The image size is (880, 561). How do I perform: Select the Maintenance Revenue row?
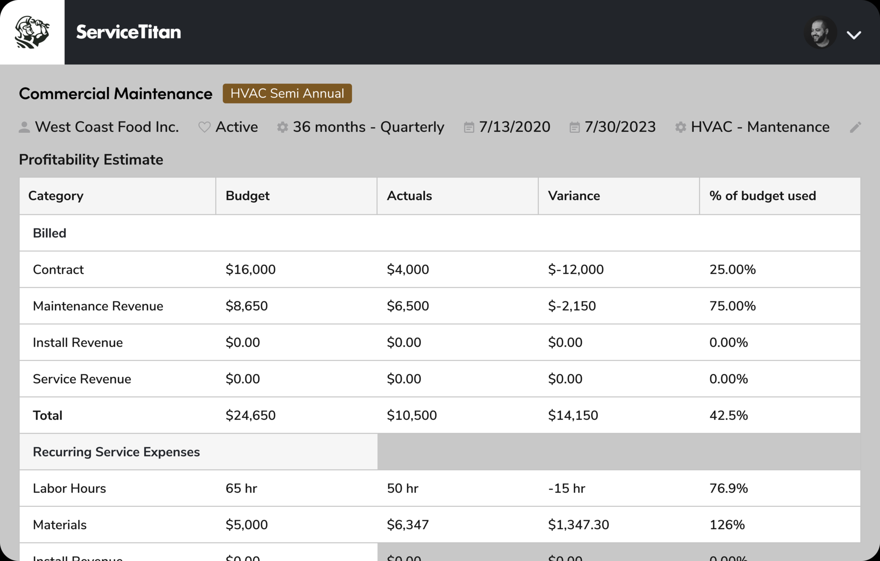pos(440,306)
